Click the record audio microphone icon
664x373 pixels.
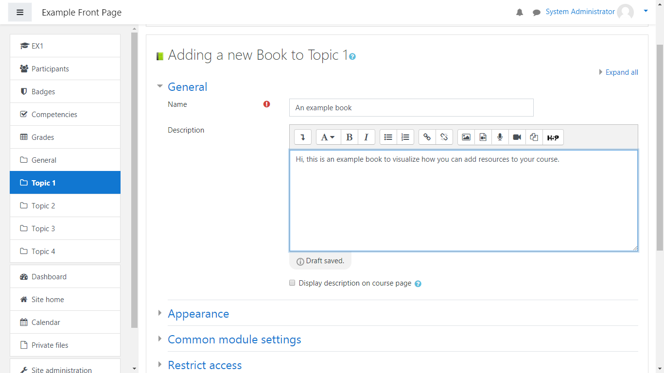tap(500, 137)
